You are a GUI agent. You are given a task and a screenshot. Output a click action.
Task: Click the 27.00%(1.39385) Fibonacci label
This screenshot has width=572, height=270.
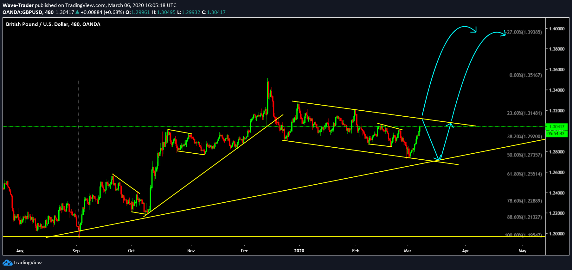[x=524, y=32]
